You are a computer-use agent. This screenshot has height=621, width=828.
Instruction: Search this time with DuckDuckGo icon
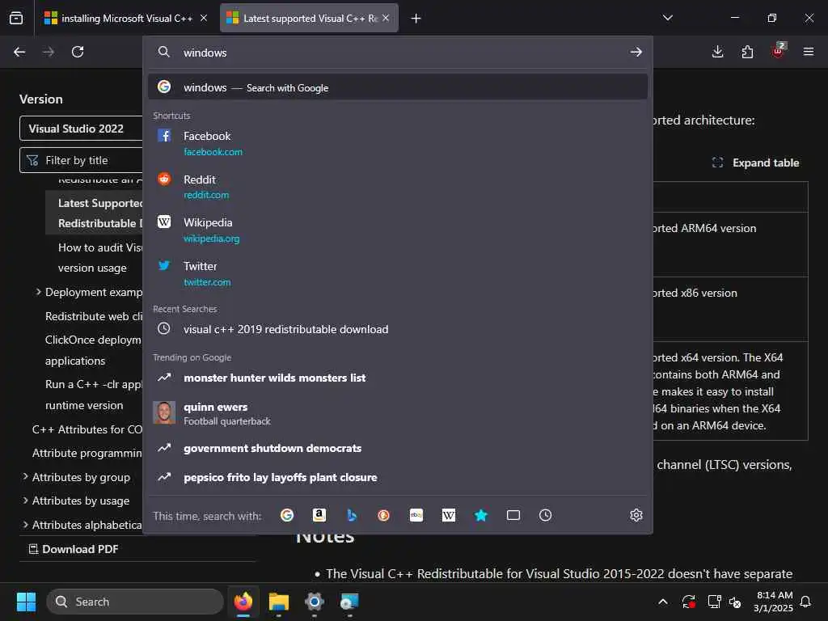coord(384,515)
